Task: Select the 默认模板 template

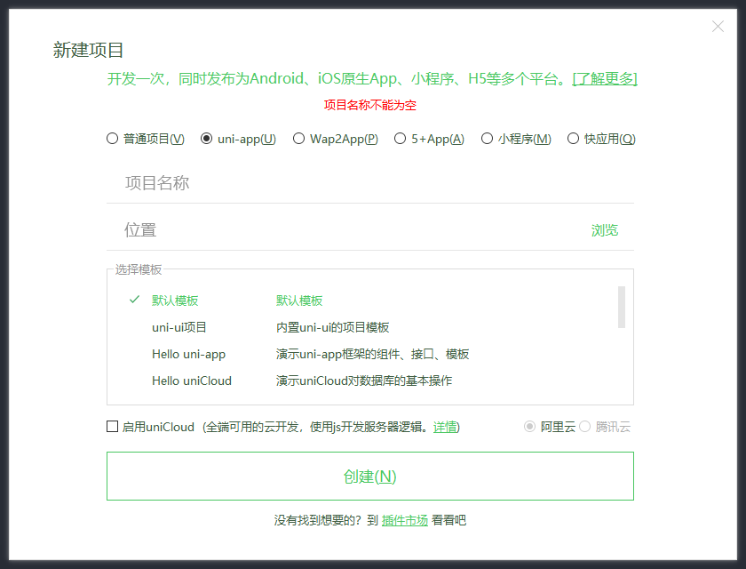Action: click(x=171, y=300)
